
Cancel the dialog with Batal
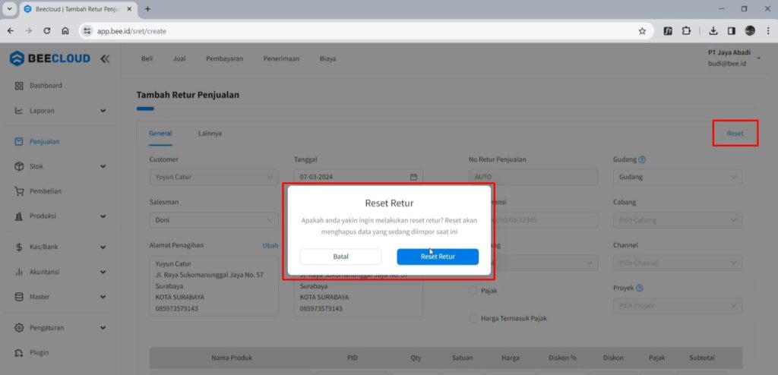(x=341, y=257)
